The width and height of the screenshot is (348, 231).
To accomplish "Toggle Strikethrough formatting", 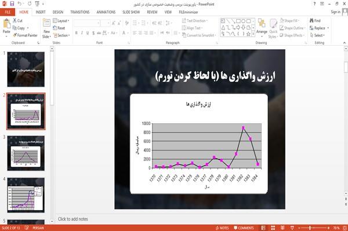I will tap(99, 33).
